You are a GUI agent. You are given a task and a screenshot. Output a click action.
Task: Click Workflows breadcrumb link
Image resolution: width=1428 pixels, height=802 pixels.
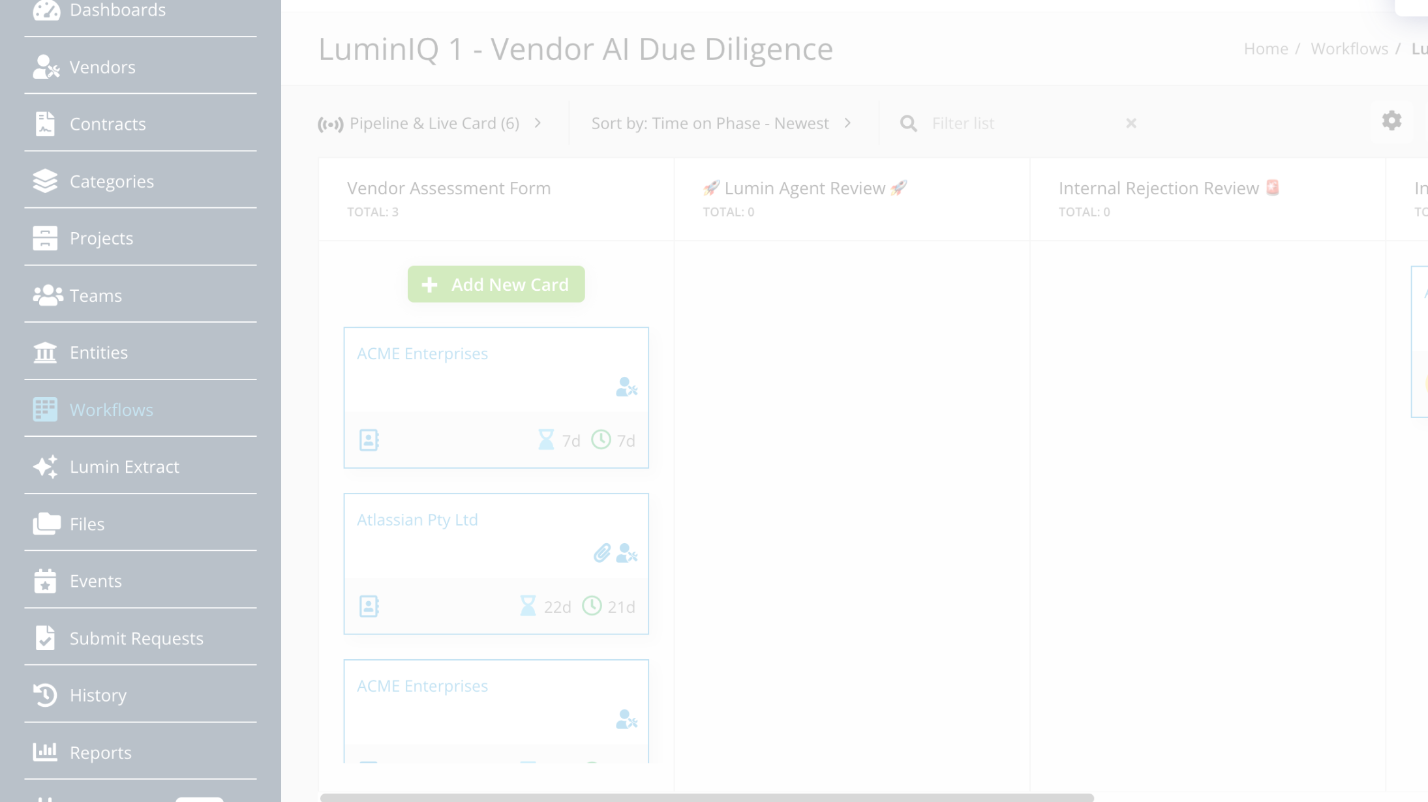click(1349, 49)
